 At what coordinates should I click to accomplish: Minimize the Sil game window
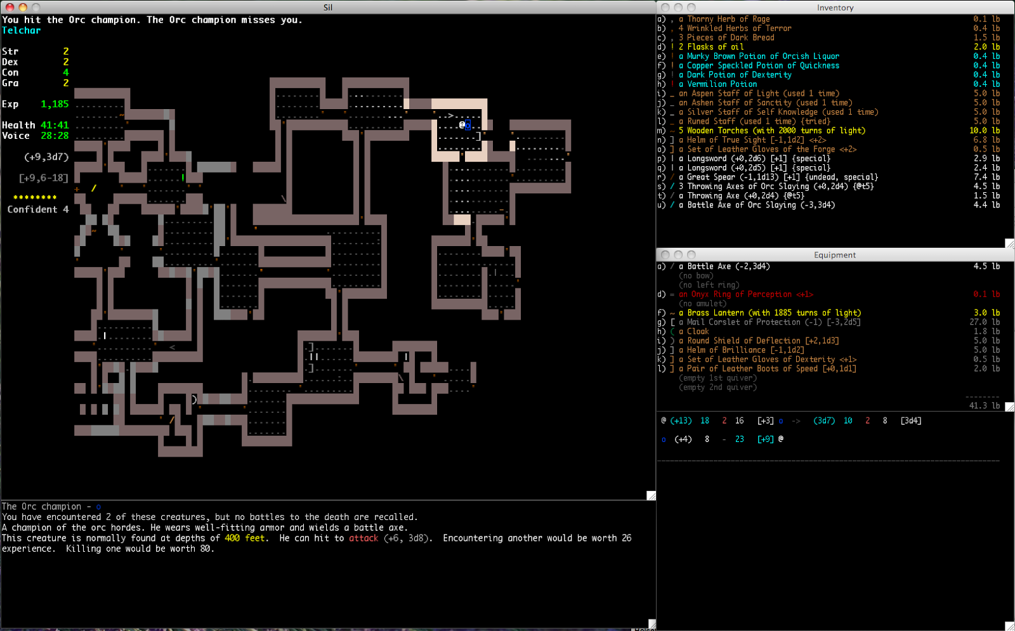(x=23, y=7)
